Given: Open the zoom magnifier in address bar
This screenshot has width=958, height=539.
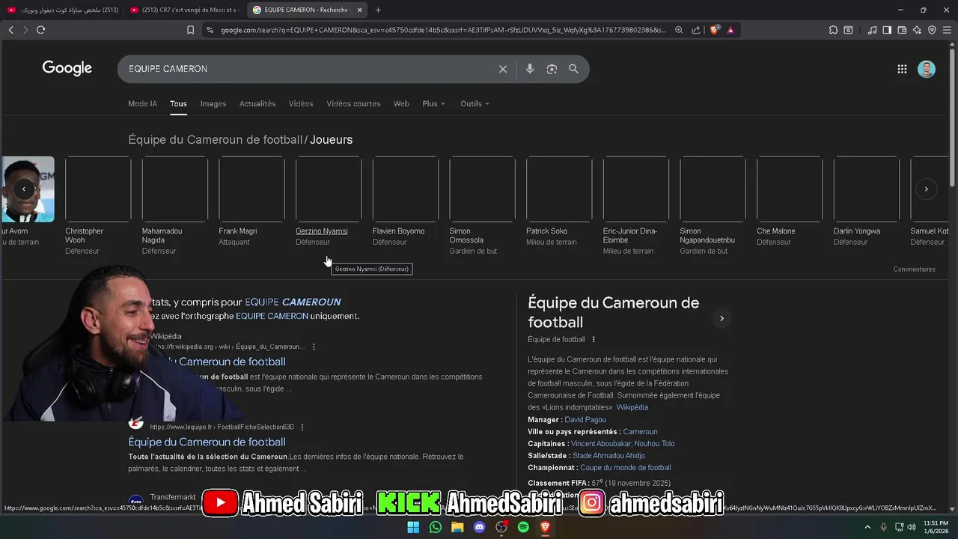Looking at the screenshot, I should click(x=679, y=30).
